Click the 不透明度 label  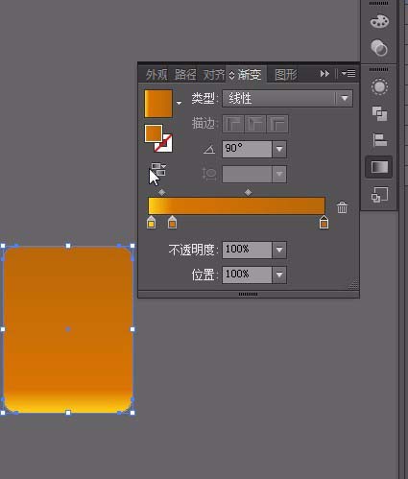pyautogui.click(x=193, y=250)
